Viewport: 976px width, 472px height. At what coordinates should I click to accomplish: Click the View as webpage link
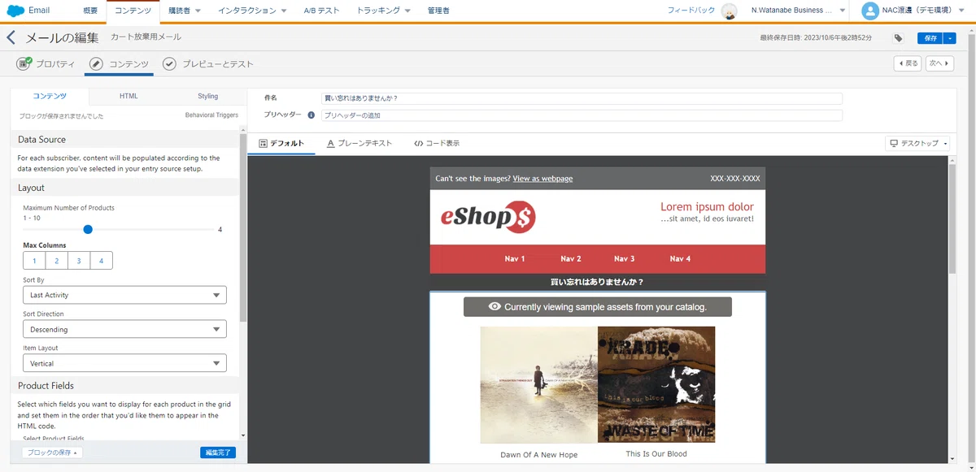[542, 179]
